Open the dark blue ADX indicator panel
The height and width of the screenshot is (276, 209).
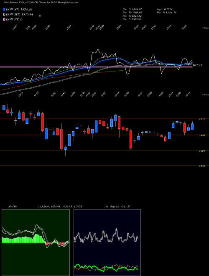(x=107, y=243)
